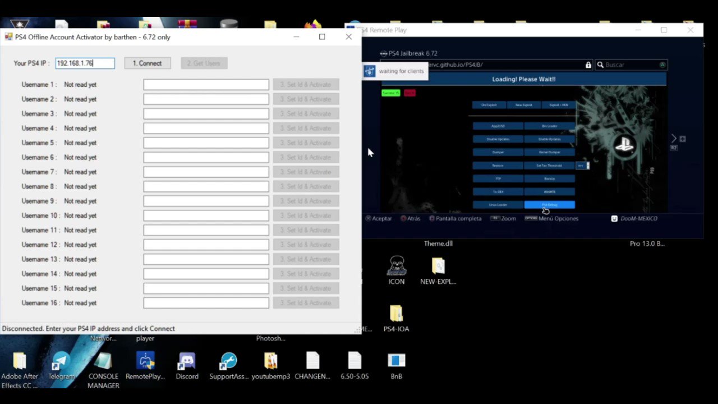Open the RemotePlay desktop shortcut
Image resolution: width=718 pixels, height=404 pixels.
click(x=145, y=366)
